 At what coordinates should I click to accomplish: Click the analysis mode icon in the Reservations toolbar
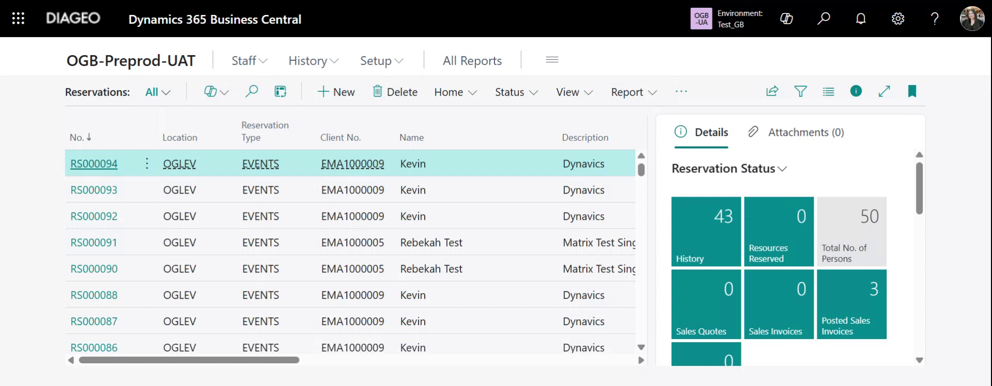pos(280,91)
